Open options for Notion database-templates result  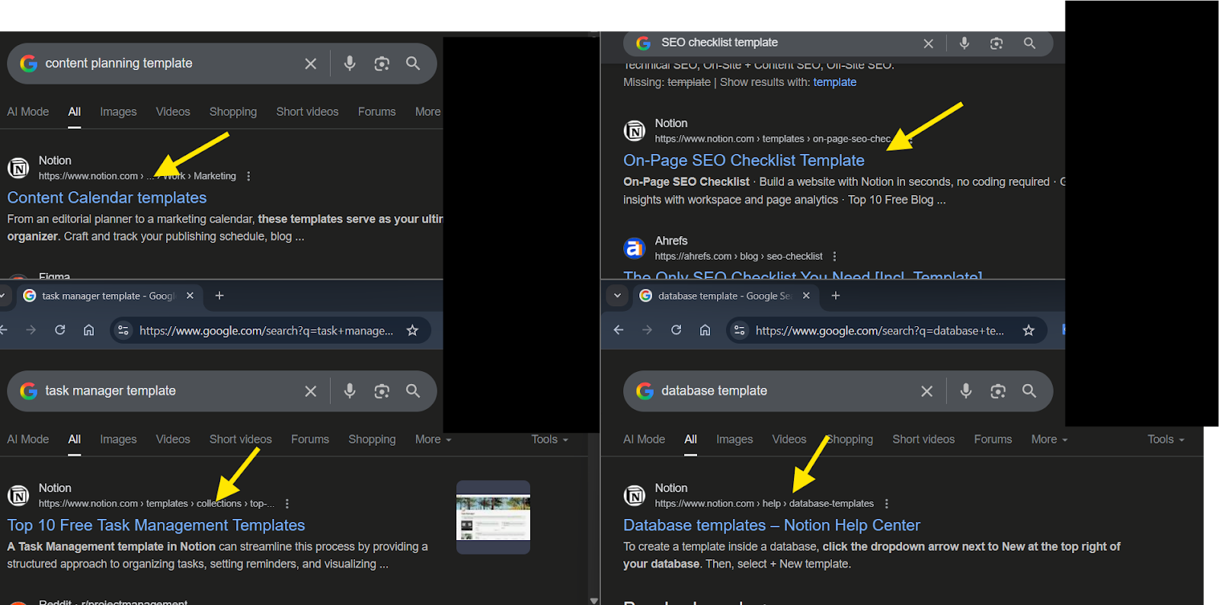pyautogui.click(x=886, y=504)
